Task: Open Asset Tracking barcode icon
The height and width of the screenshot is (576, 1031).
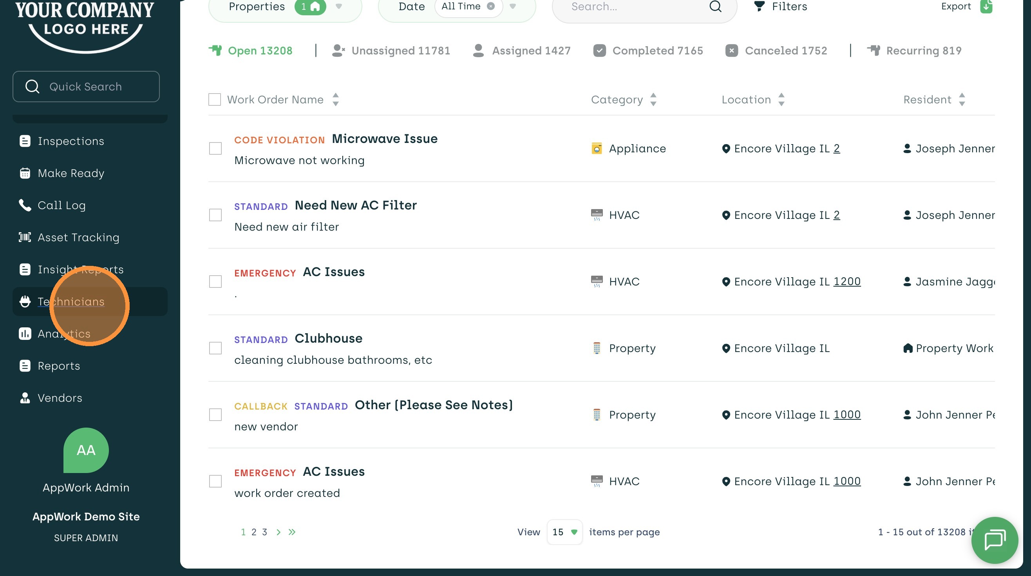Action: point(25,237)
